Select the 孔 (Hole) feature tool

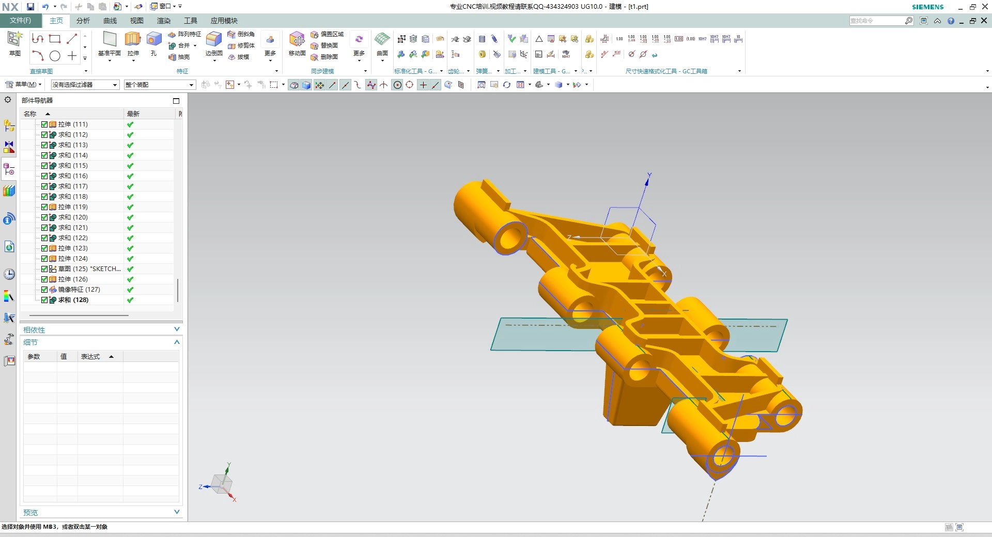coord(153,40)
